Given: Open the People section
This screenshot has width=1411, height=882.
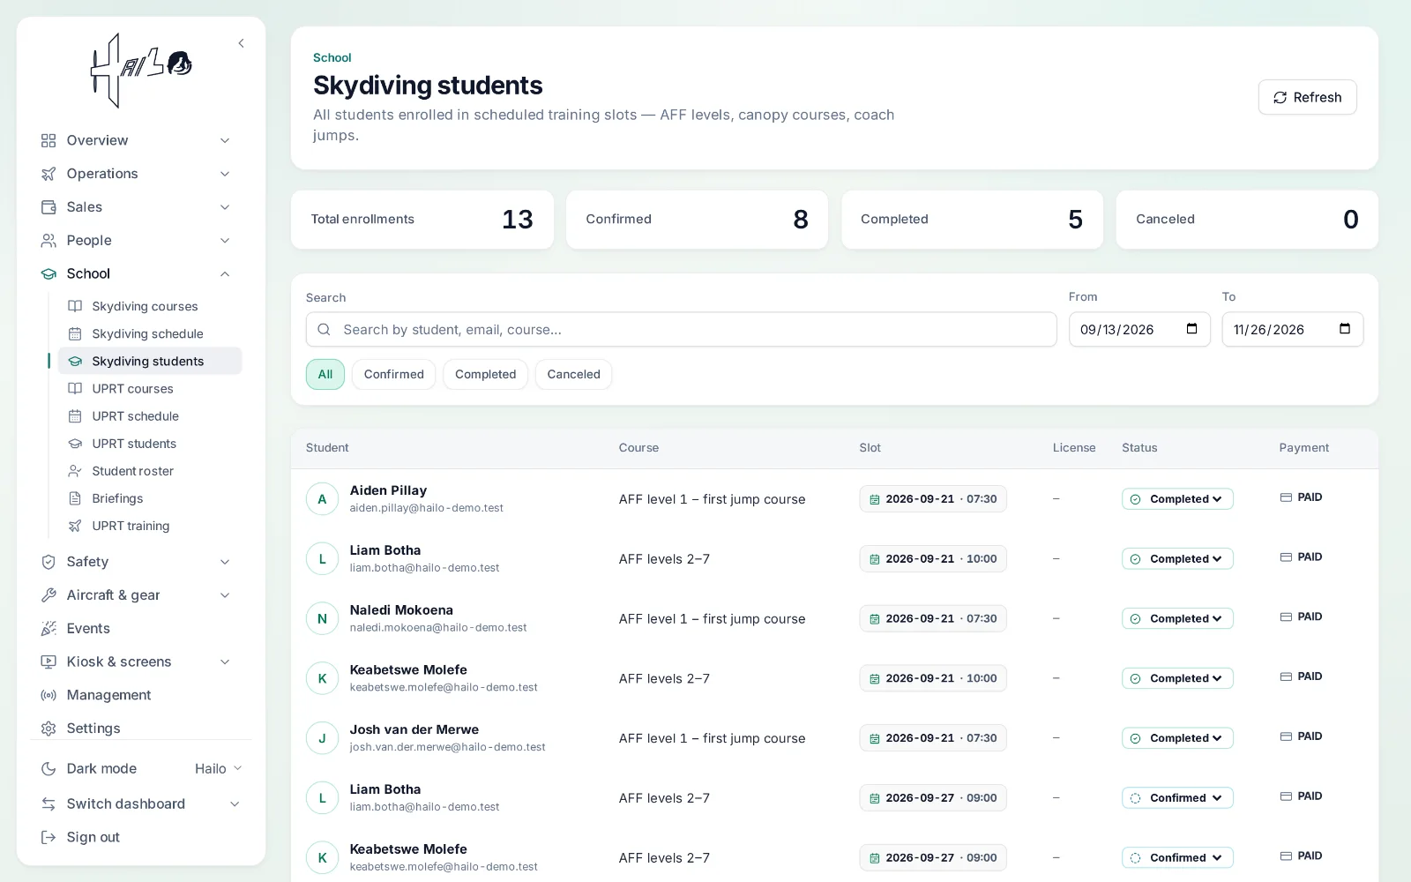Looking at the screenshot, I should tap(136, 241).
